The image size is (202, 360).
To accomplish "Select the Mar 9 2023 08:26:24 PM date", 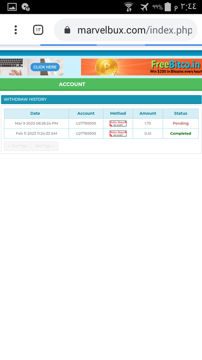I will click(36, 123).
